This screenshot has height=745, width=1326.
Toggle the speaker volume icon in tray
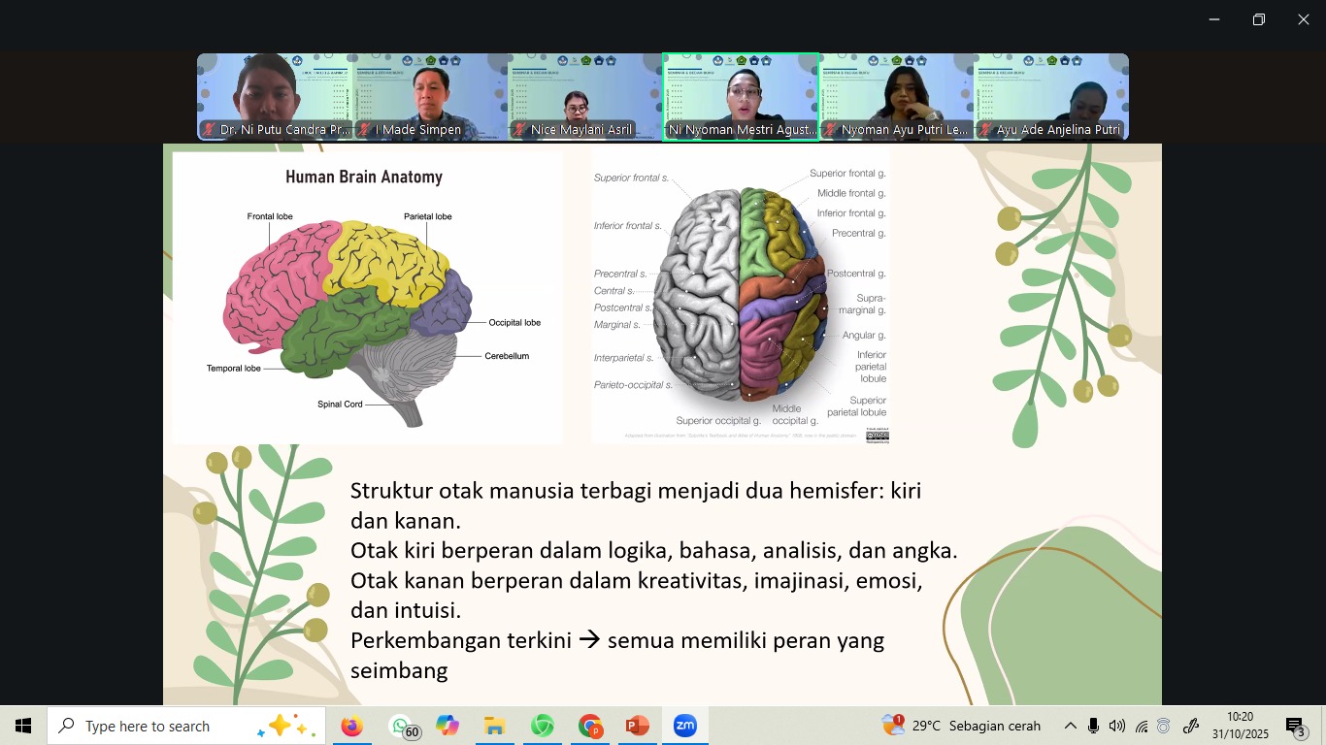pyautogui.click(x=1116, y=726)
